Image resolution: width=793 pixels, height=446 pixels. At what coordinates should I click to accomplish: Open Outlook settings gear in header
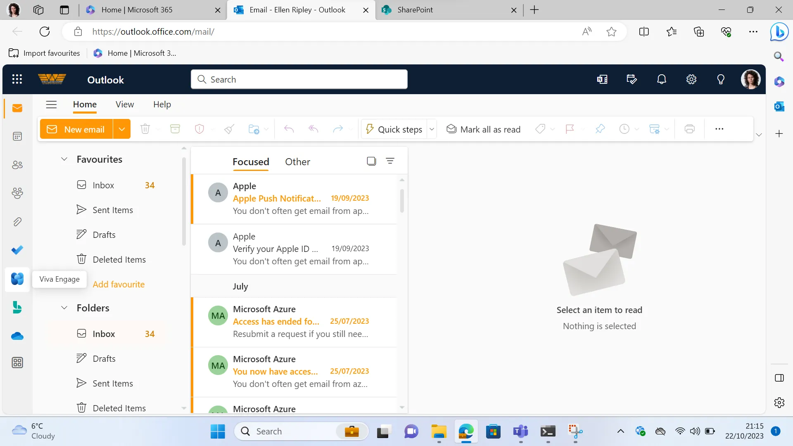pos(691,79)
